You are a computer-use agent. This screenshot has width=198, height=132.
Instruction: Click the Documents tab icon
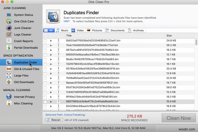click(x=107, y=30)
